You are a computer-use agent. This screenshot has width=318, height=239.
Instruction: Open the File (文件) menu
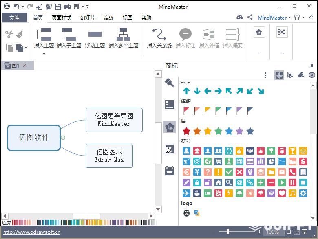[14, 18]
